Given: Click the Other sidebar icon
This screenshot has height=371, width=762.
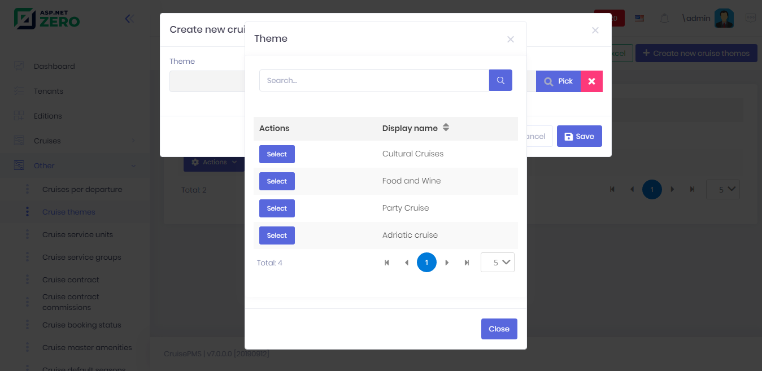Looking at the screenshot, I should (19, 165).
